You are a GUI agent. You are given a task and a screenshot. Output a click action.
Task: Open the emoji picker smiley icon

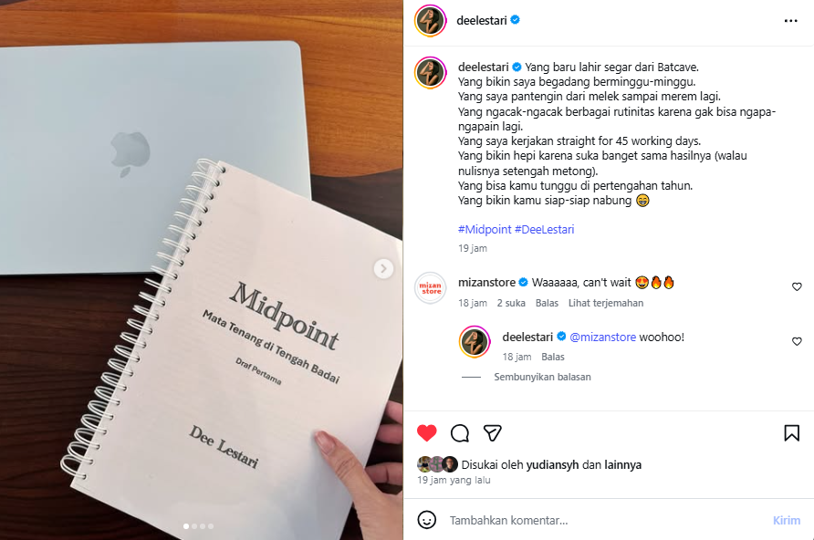tap(427, 520)
